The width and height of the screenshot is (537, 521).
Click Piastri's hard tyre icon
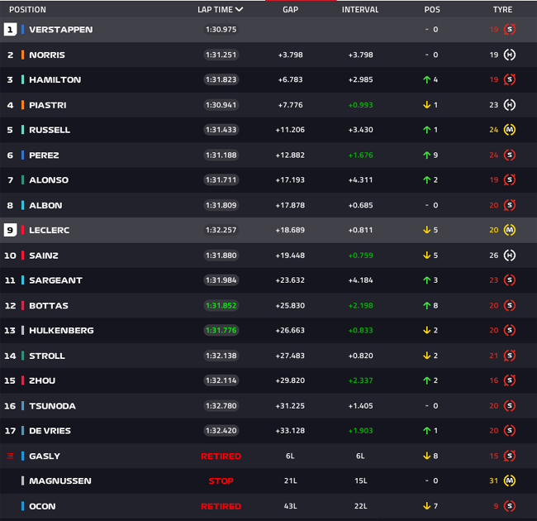pyautogui.click(x=510, y=105)
